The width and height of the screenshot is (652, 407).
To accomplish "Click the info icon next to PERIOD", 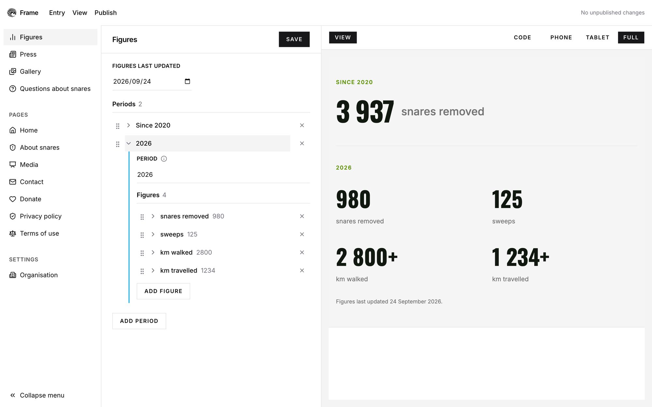I will pyautogui.click(x=164, y=159).
